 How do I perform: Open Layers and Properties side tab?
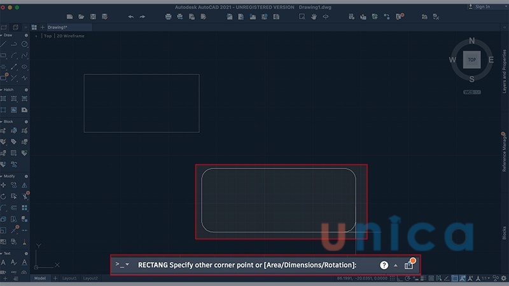pos(504,71)
